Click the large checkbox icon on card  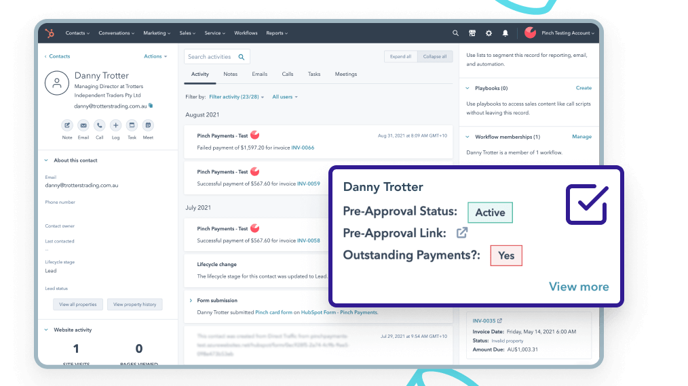(x=586, y=205)
